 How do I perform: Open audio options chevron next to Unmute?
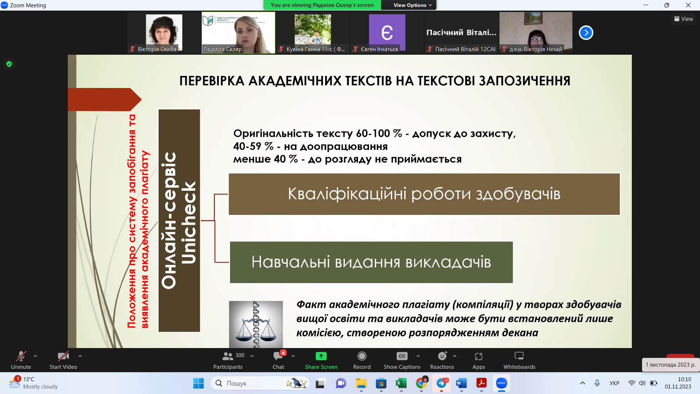pyautogui.click(x=35, y=357)
